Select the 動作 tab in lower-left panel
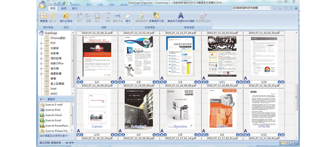 click(x=42, y=99)
